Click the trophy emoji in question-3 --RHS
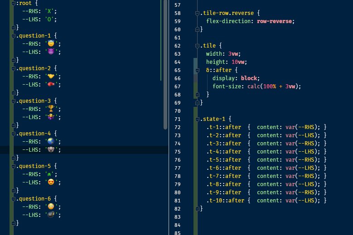Screen dimensions: 353x235 click(51, 109)
